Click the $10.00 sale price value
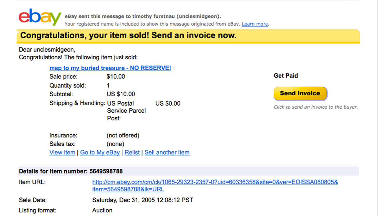 point(116,77)
